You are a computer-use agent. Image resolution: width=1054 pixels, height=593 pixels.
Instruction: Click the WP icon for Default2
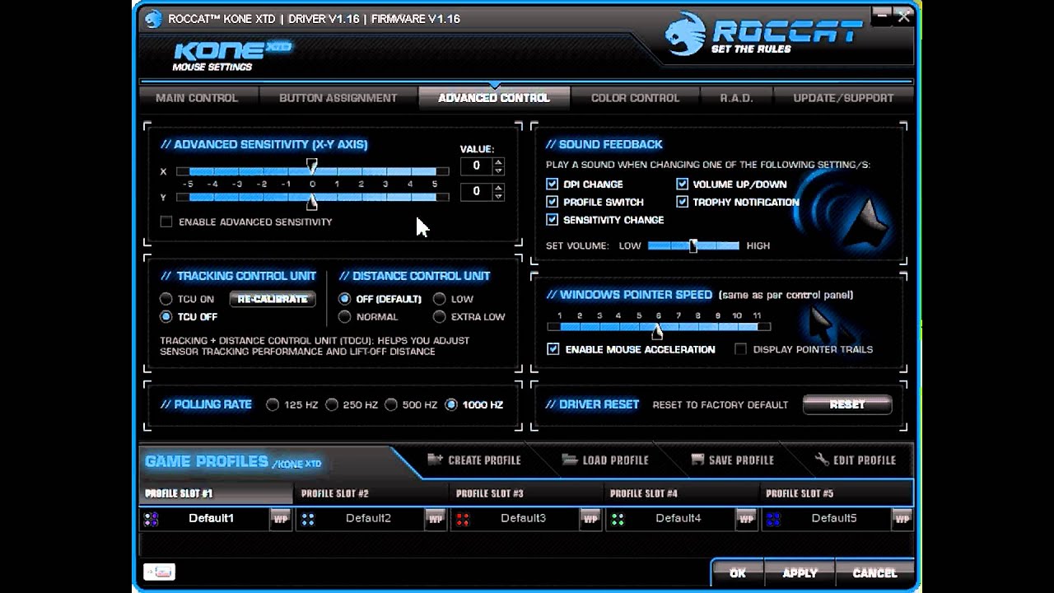tap(436, 519)
